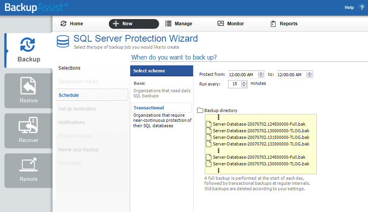Click file icon for 20070702.130000000-TLOG.bak
The width and height of the screenshot is (368, 212).
point(208,130)
